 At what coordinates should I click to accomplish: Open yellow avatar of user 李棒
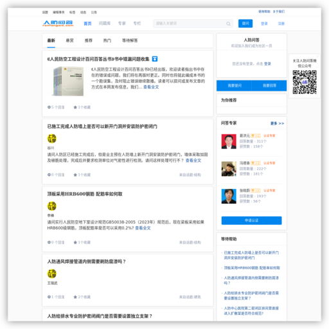pos(52,206)
